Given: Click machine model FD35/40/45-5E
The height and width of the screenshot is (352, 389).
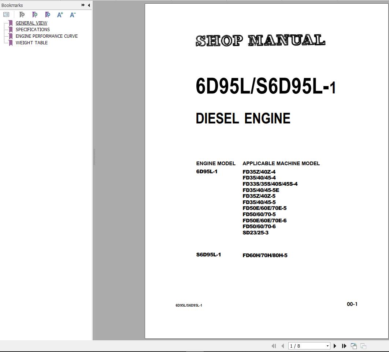Looking at the screenshot, I should pos(261,190).
